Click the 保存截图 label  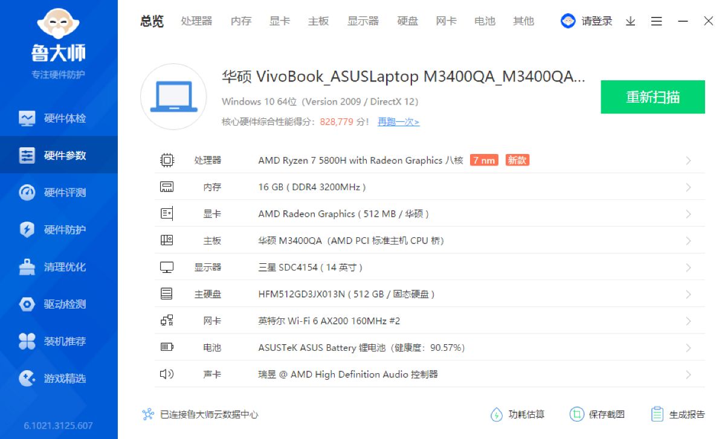click(x=607, y=414)
